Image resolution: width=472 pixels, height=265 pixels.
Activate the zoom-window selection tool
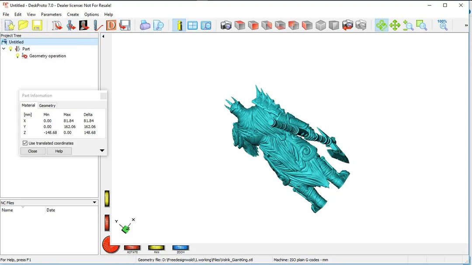click(x=422, y=26)
